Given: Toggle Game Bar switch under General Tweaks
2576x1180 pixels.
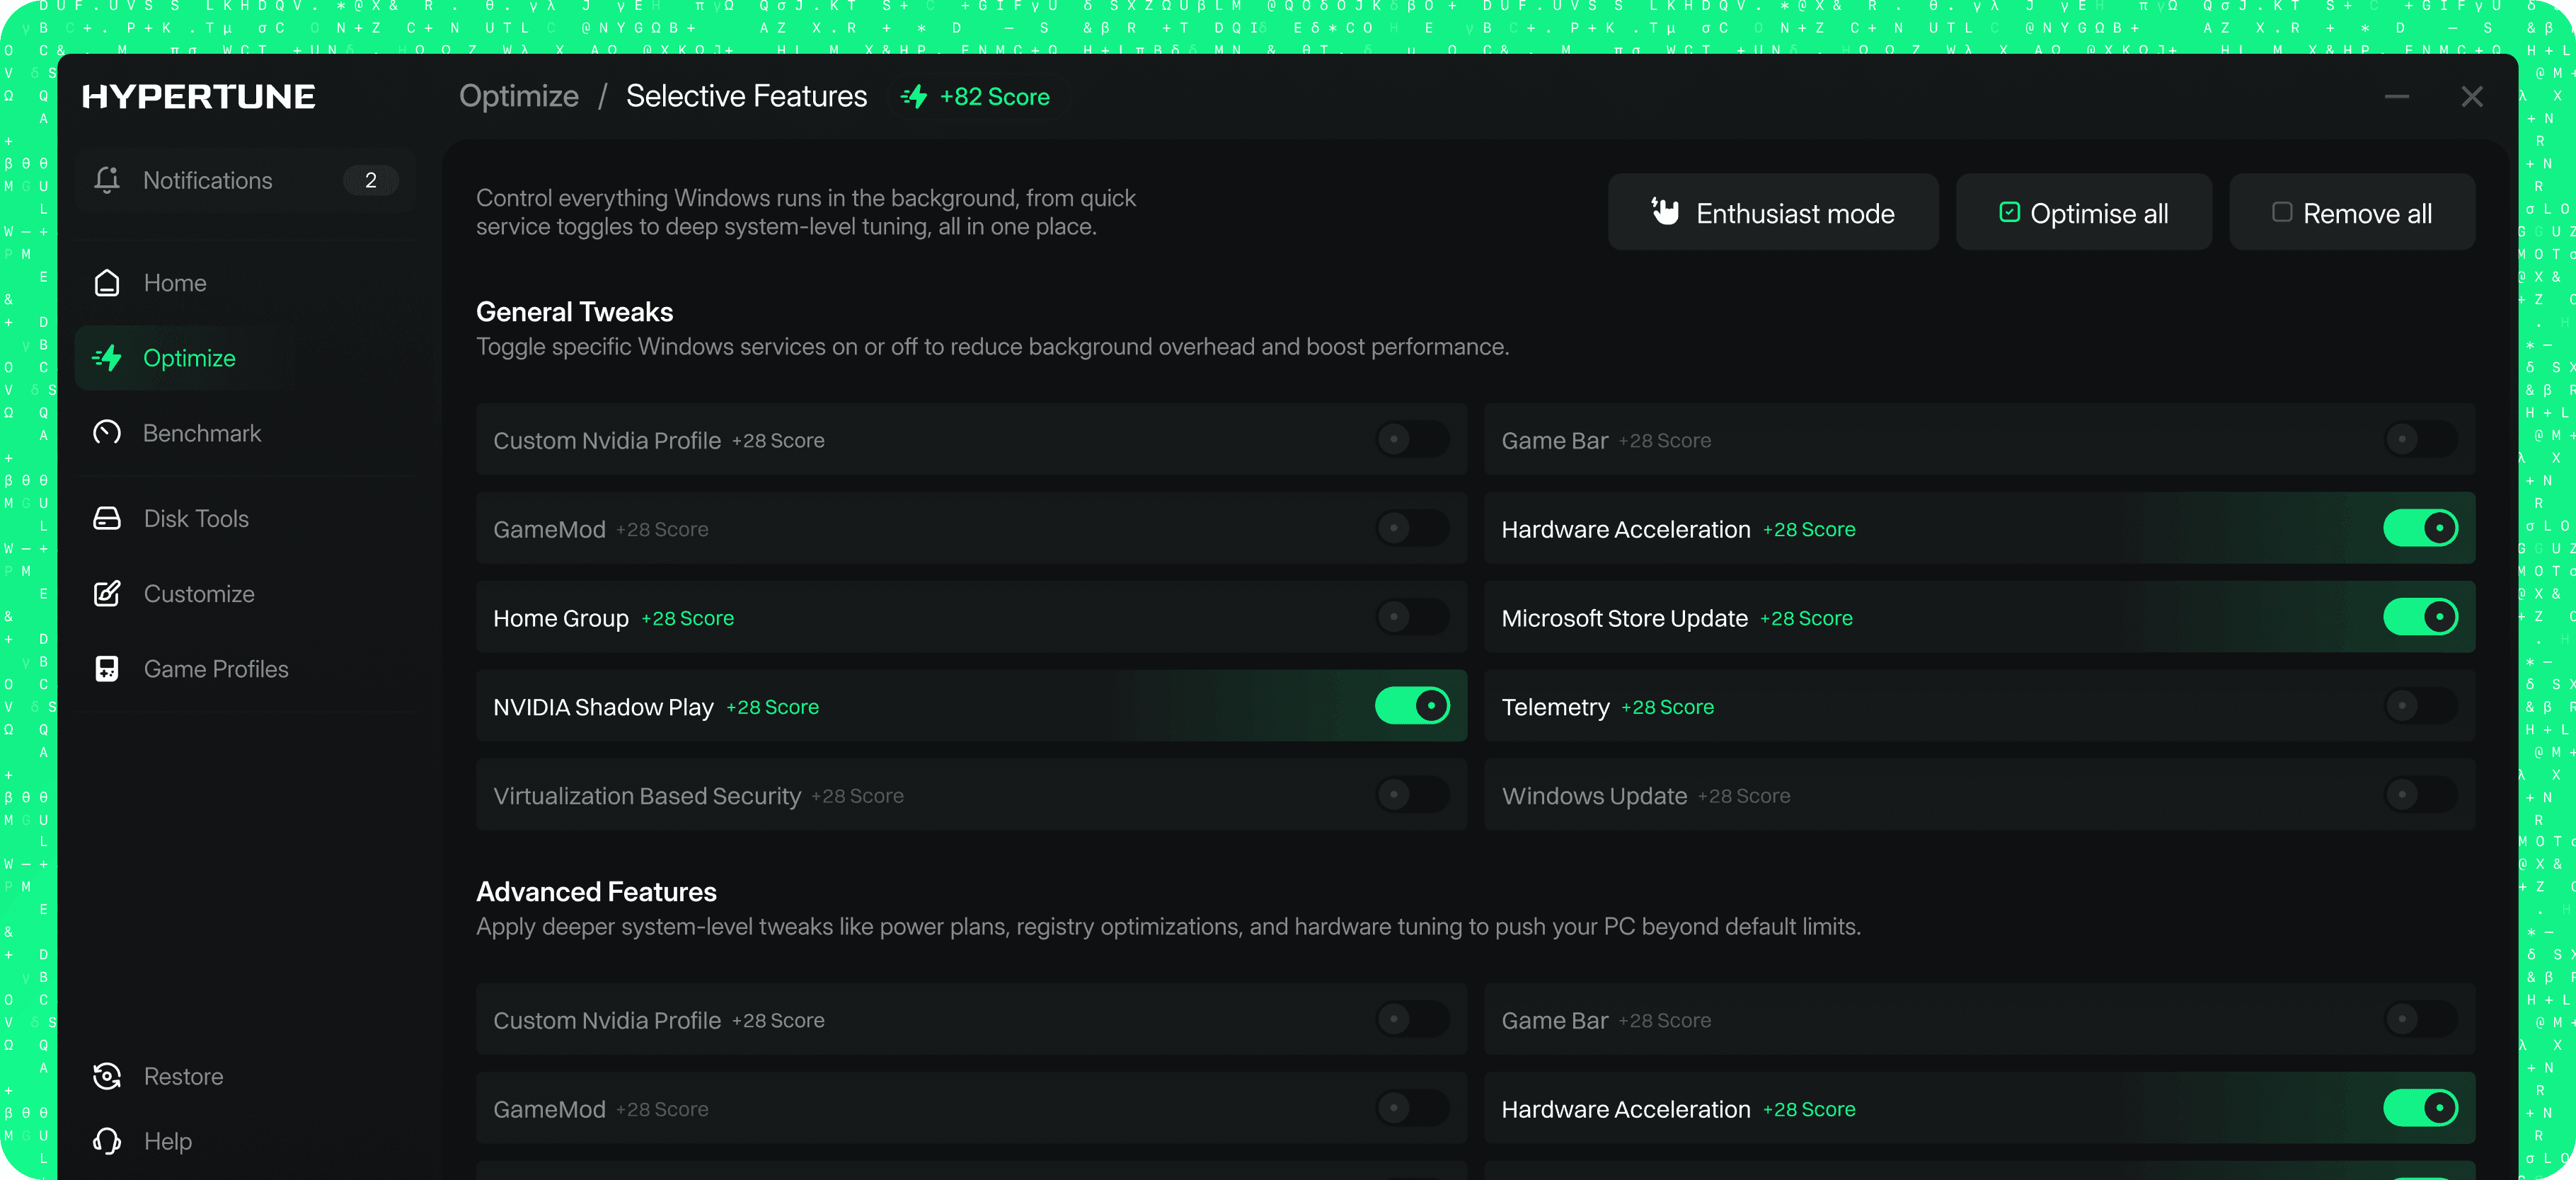Looking at the screenshot, I should click(2420, 439).
